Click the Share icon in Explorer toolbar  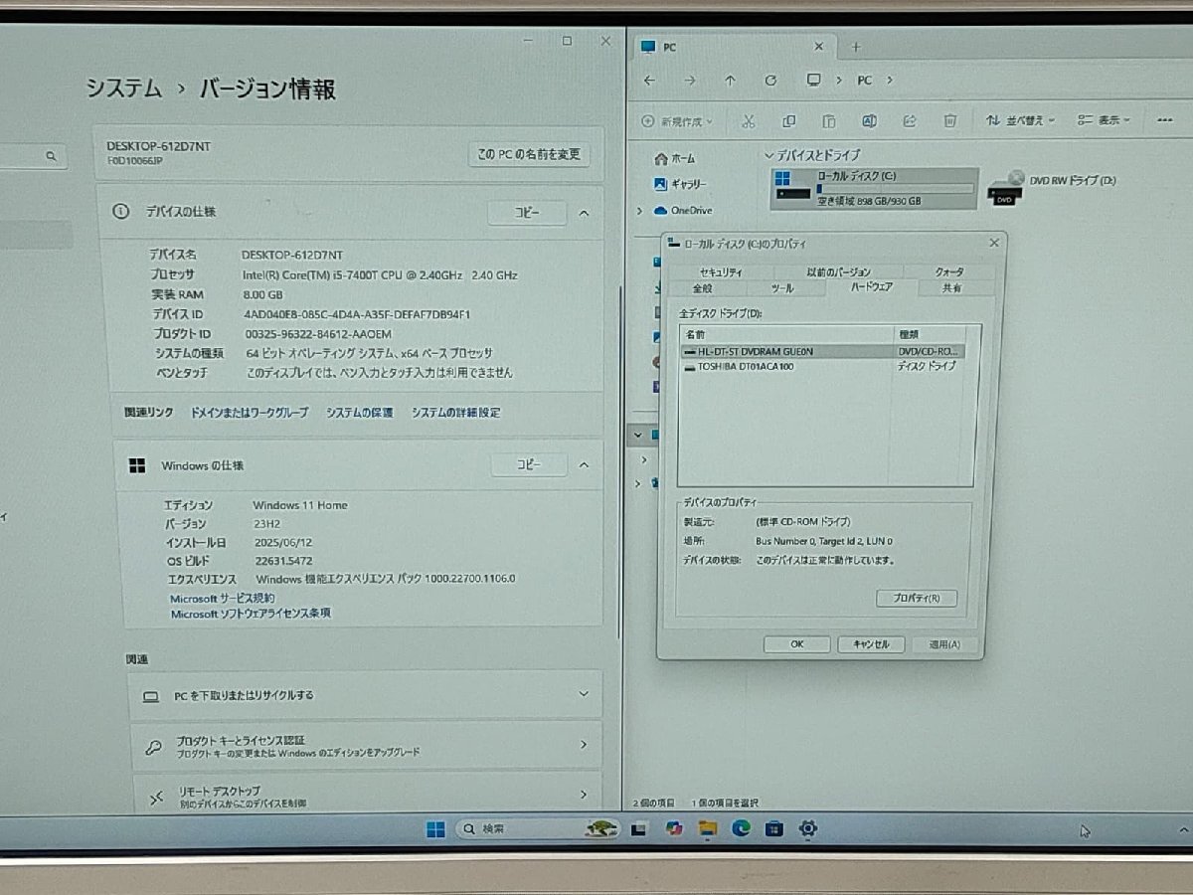pos(909,120)
